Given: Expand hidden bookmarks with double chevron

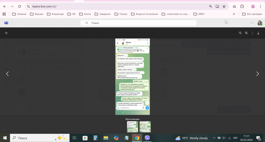Looking at the screenshot, I should 234,14.
